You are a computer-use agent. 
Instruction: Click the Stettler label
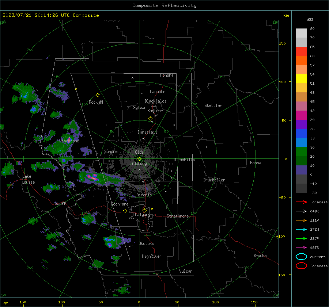(x=213, y=105)
